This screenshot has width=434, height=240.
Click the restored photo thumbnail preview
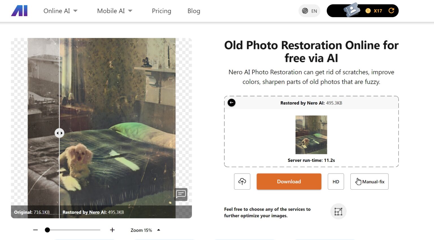tap(311, 135)
